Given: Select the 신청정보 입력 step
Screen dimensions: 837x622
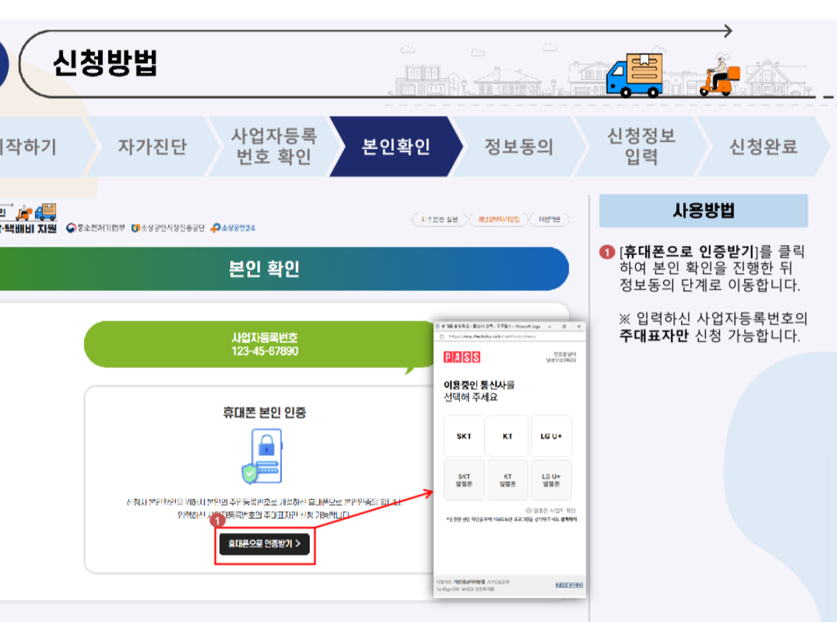Looking at the screenshot, I should pos(641,147).
